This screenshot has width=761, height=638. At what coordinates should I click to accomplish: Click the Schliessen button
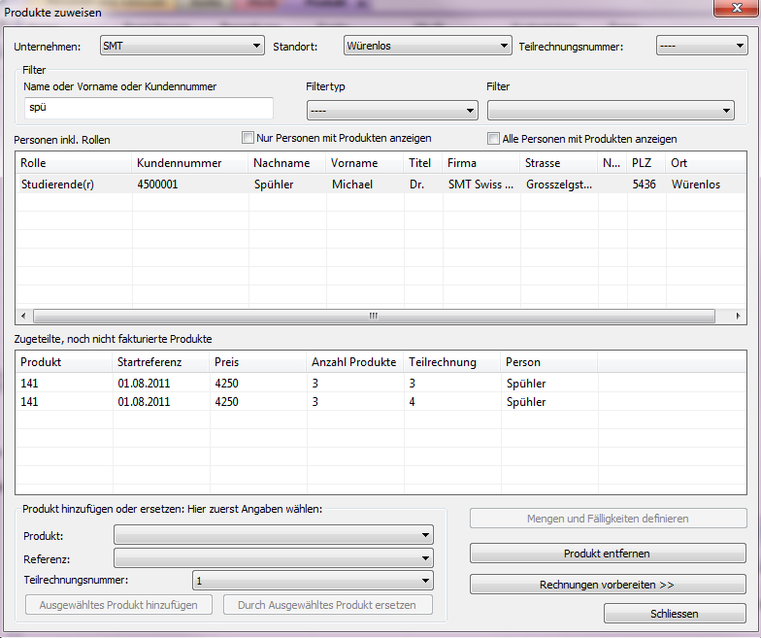(x=675, y=614)
